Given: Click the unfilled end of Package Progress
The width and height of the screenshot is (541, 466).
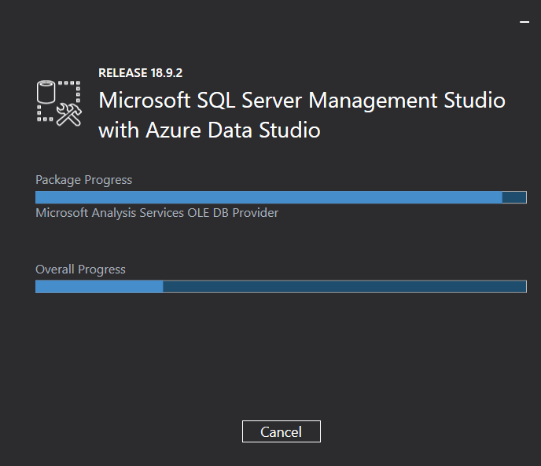Looking at the screenshot, I should (514, 197).
